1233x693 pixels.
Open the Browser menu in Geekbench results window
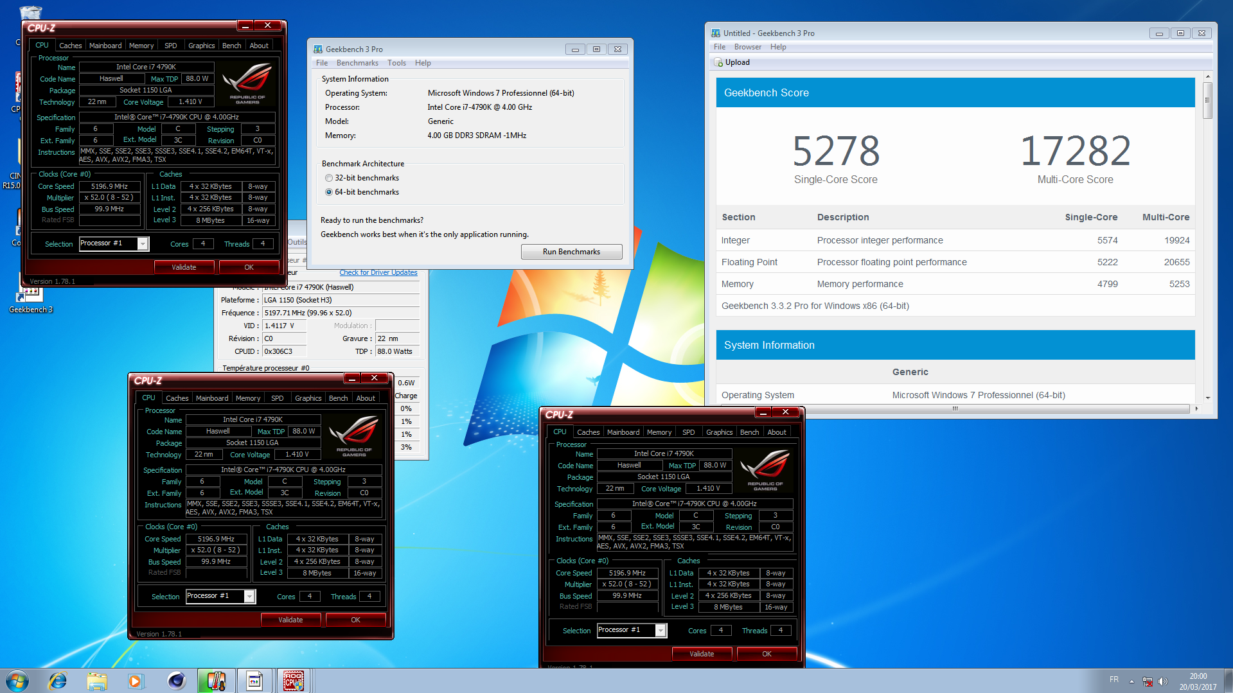click(748, 47)
